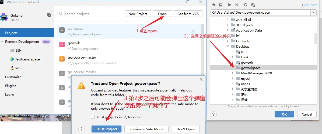322x134 pixels.
Task: Toggle show hidden files icon
Action: point(253,5)
